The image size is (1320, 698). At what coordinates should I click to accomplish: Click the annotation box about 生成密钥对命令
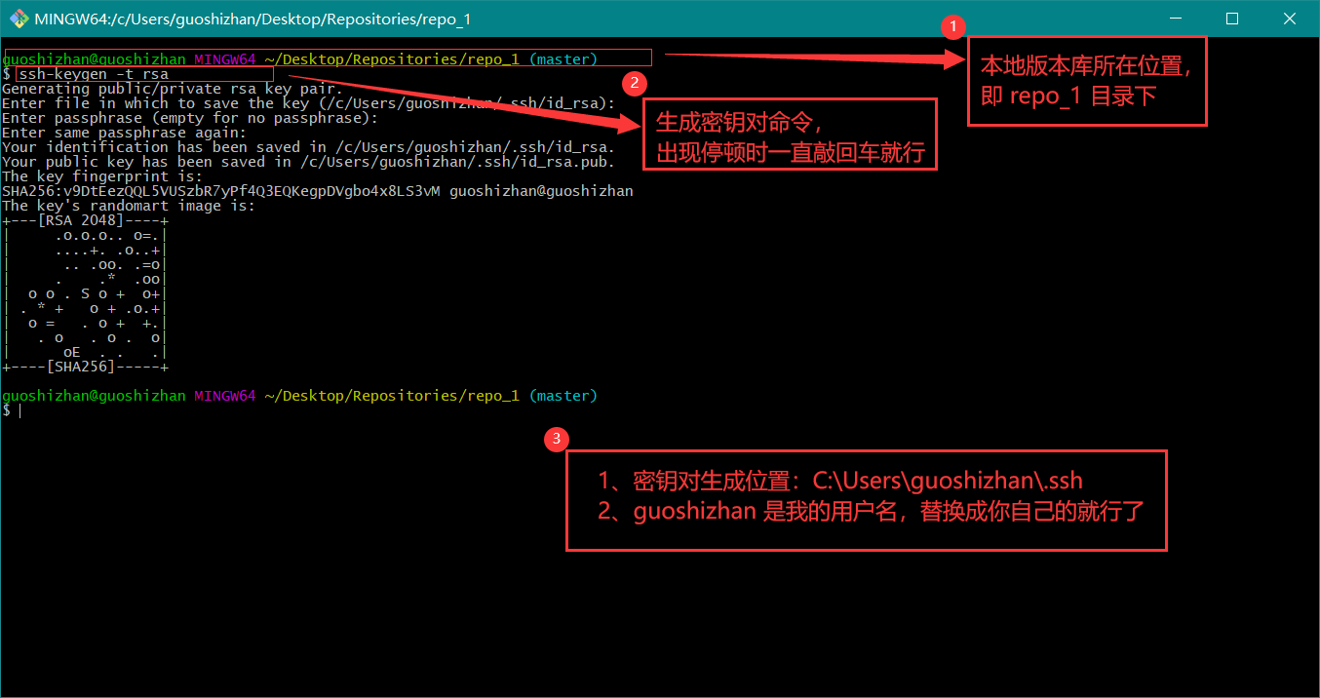pos(789,135)
